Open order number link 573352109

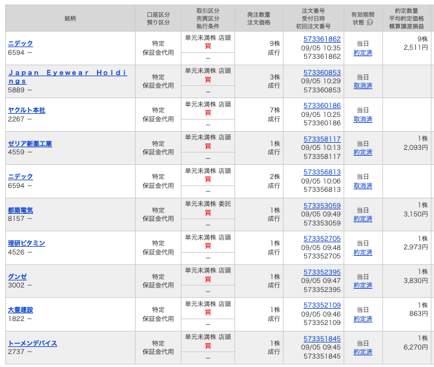point(322,305)
